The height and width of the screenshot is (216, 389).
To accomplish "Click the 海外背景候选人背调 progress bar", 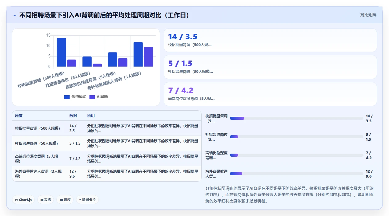I will 297,174.
